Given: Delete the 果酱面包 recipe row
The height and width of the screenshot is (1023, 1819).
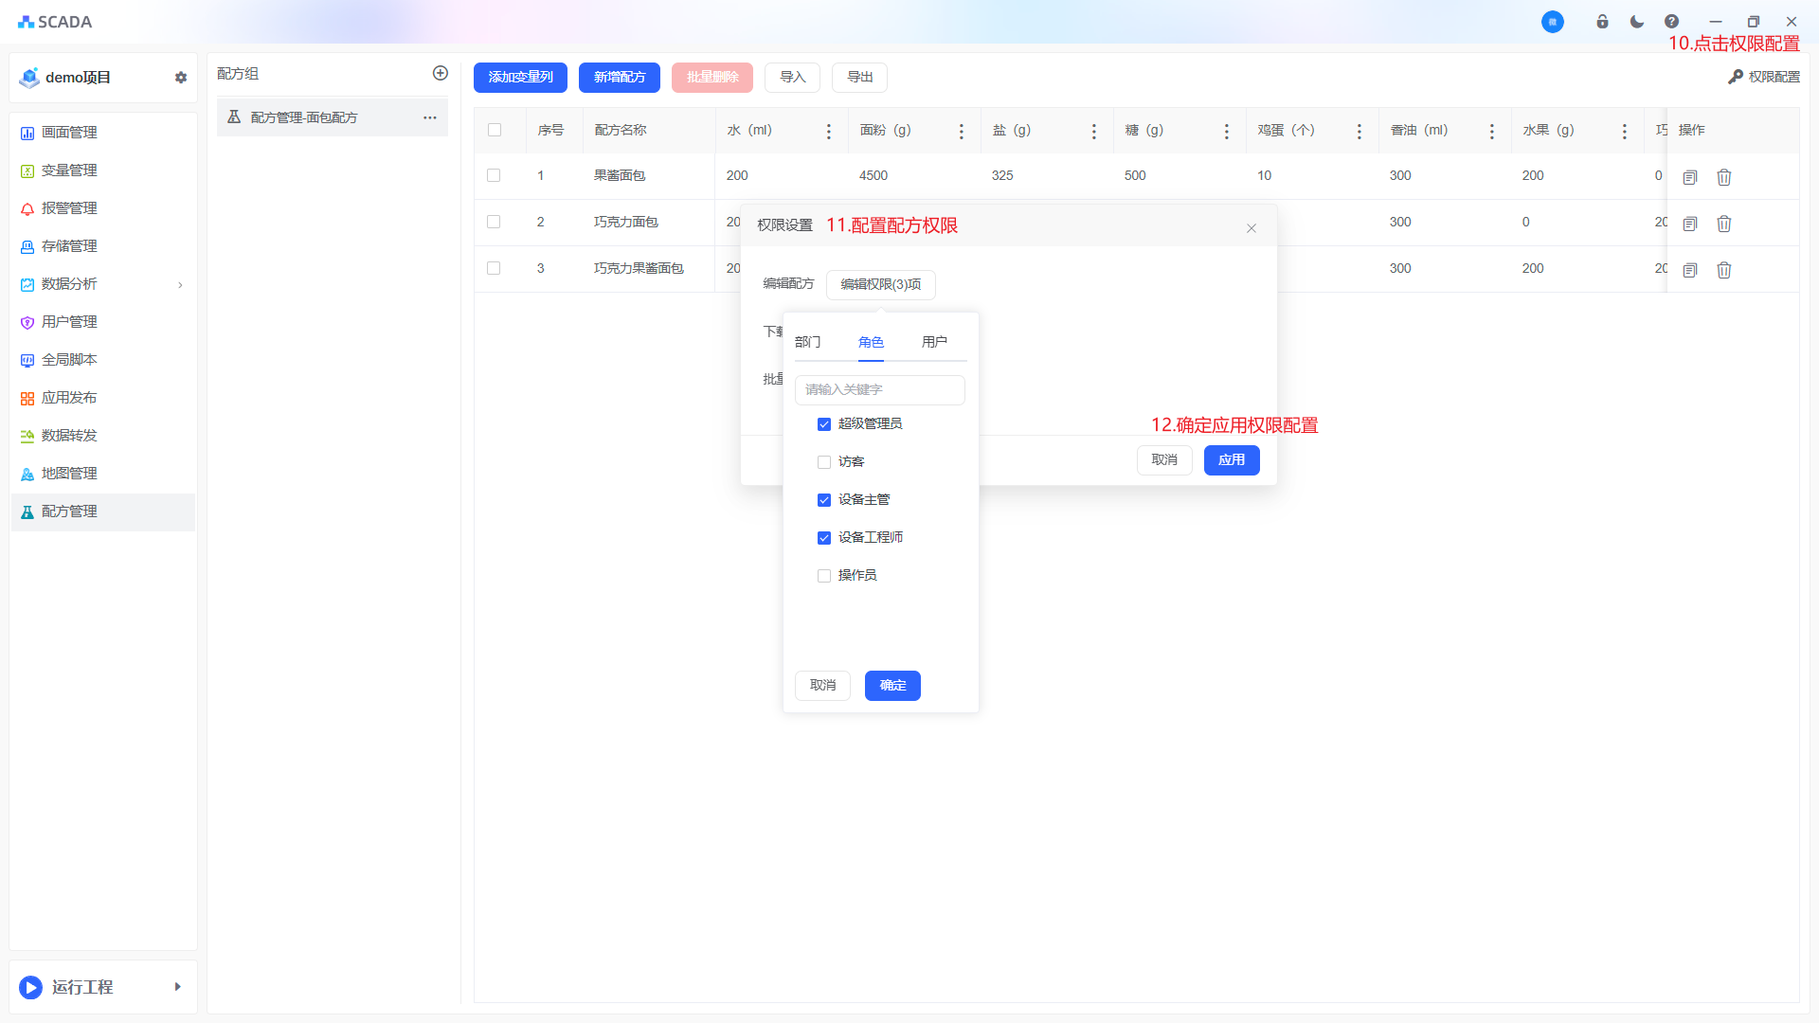Looking at the screenshot, I should pos(1724,177).
